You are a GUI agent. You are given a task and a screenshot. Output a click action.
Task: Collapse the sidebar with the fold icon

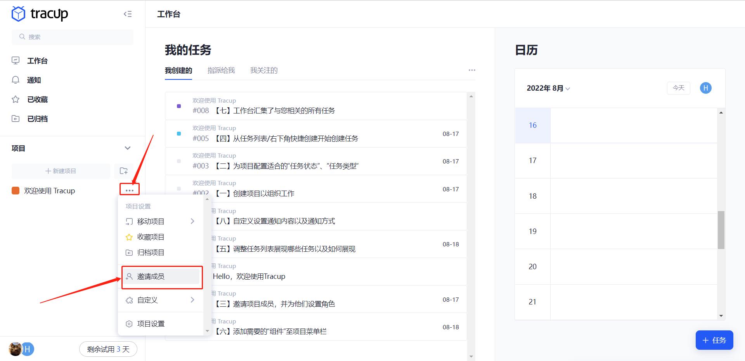coord(128,14)
